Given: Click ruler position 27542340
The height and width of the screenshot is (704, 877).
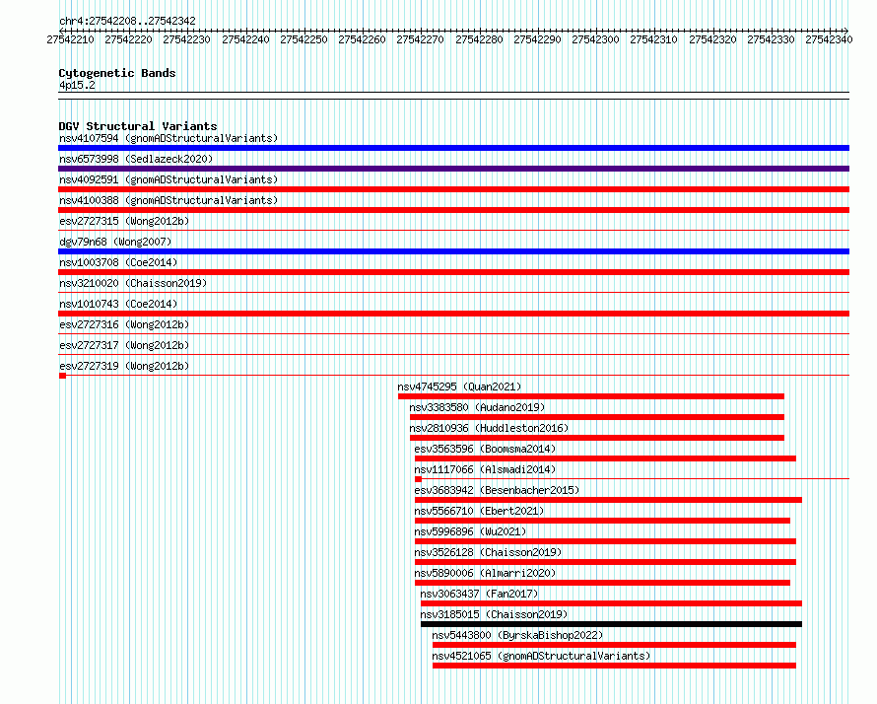Looking at the screenshot, I should 829,39.
